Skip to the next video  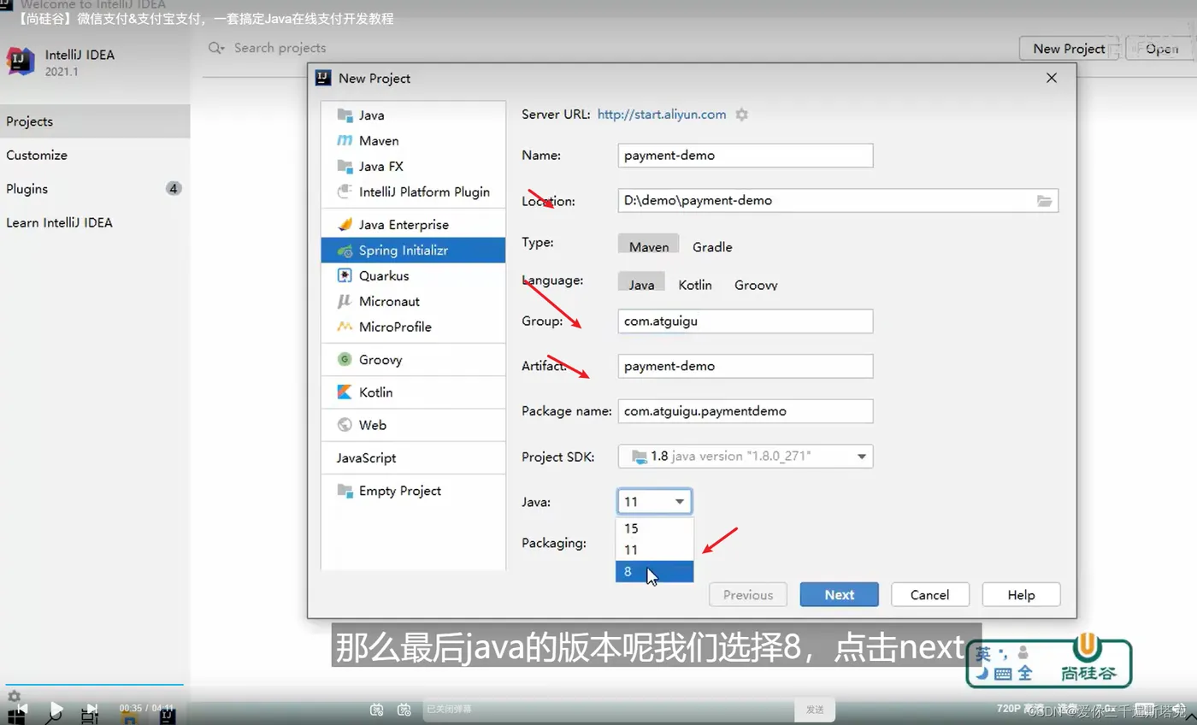(x=91, y=710)
